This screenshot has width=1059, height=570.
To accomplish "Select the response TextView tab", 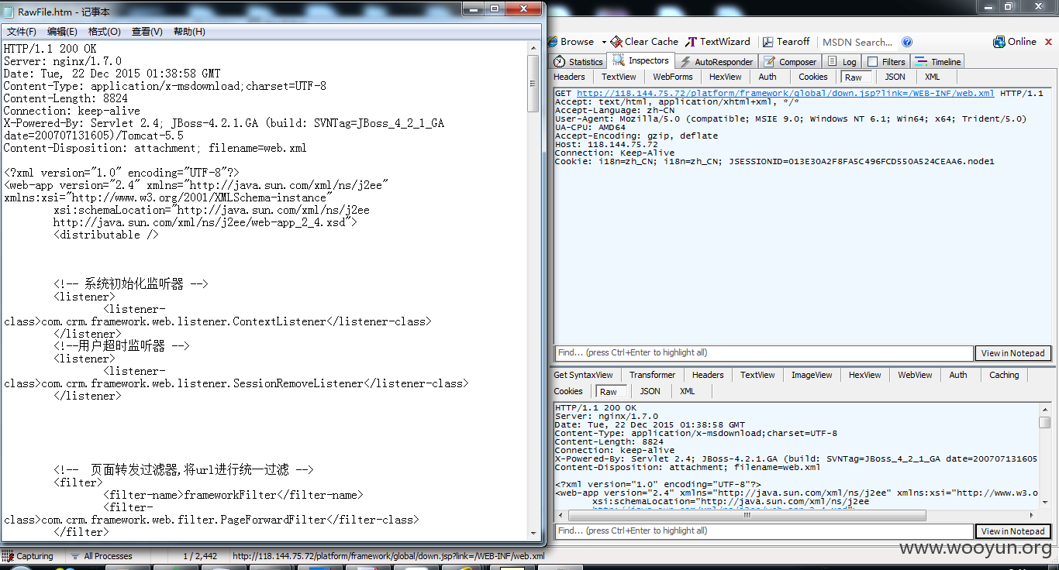I will tap(757, 375).
